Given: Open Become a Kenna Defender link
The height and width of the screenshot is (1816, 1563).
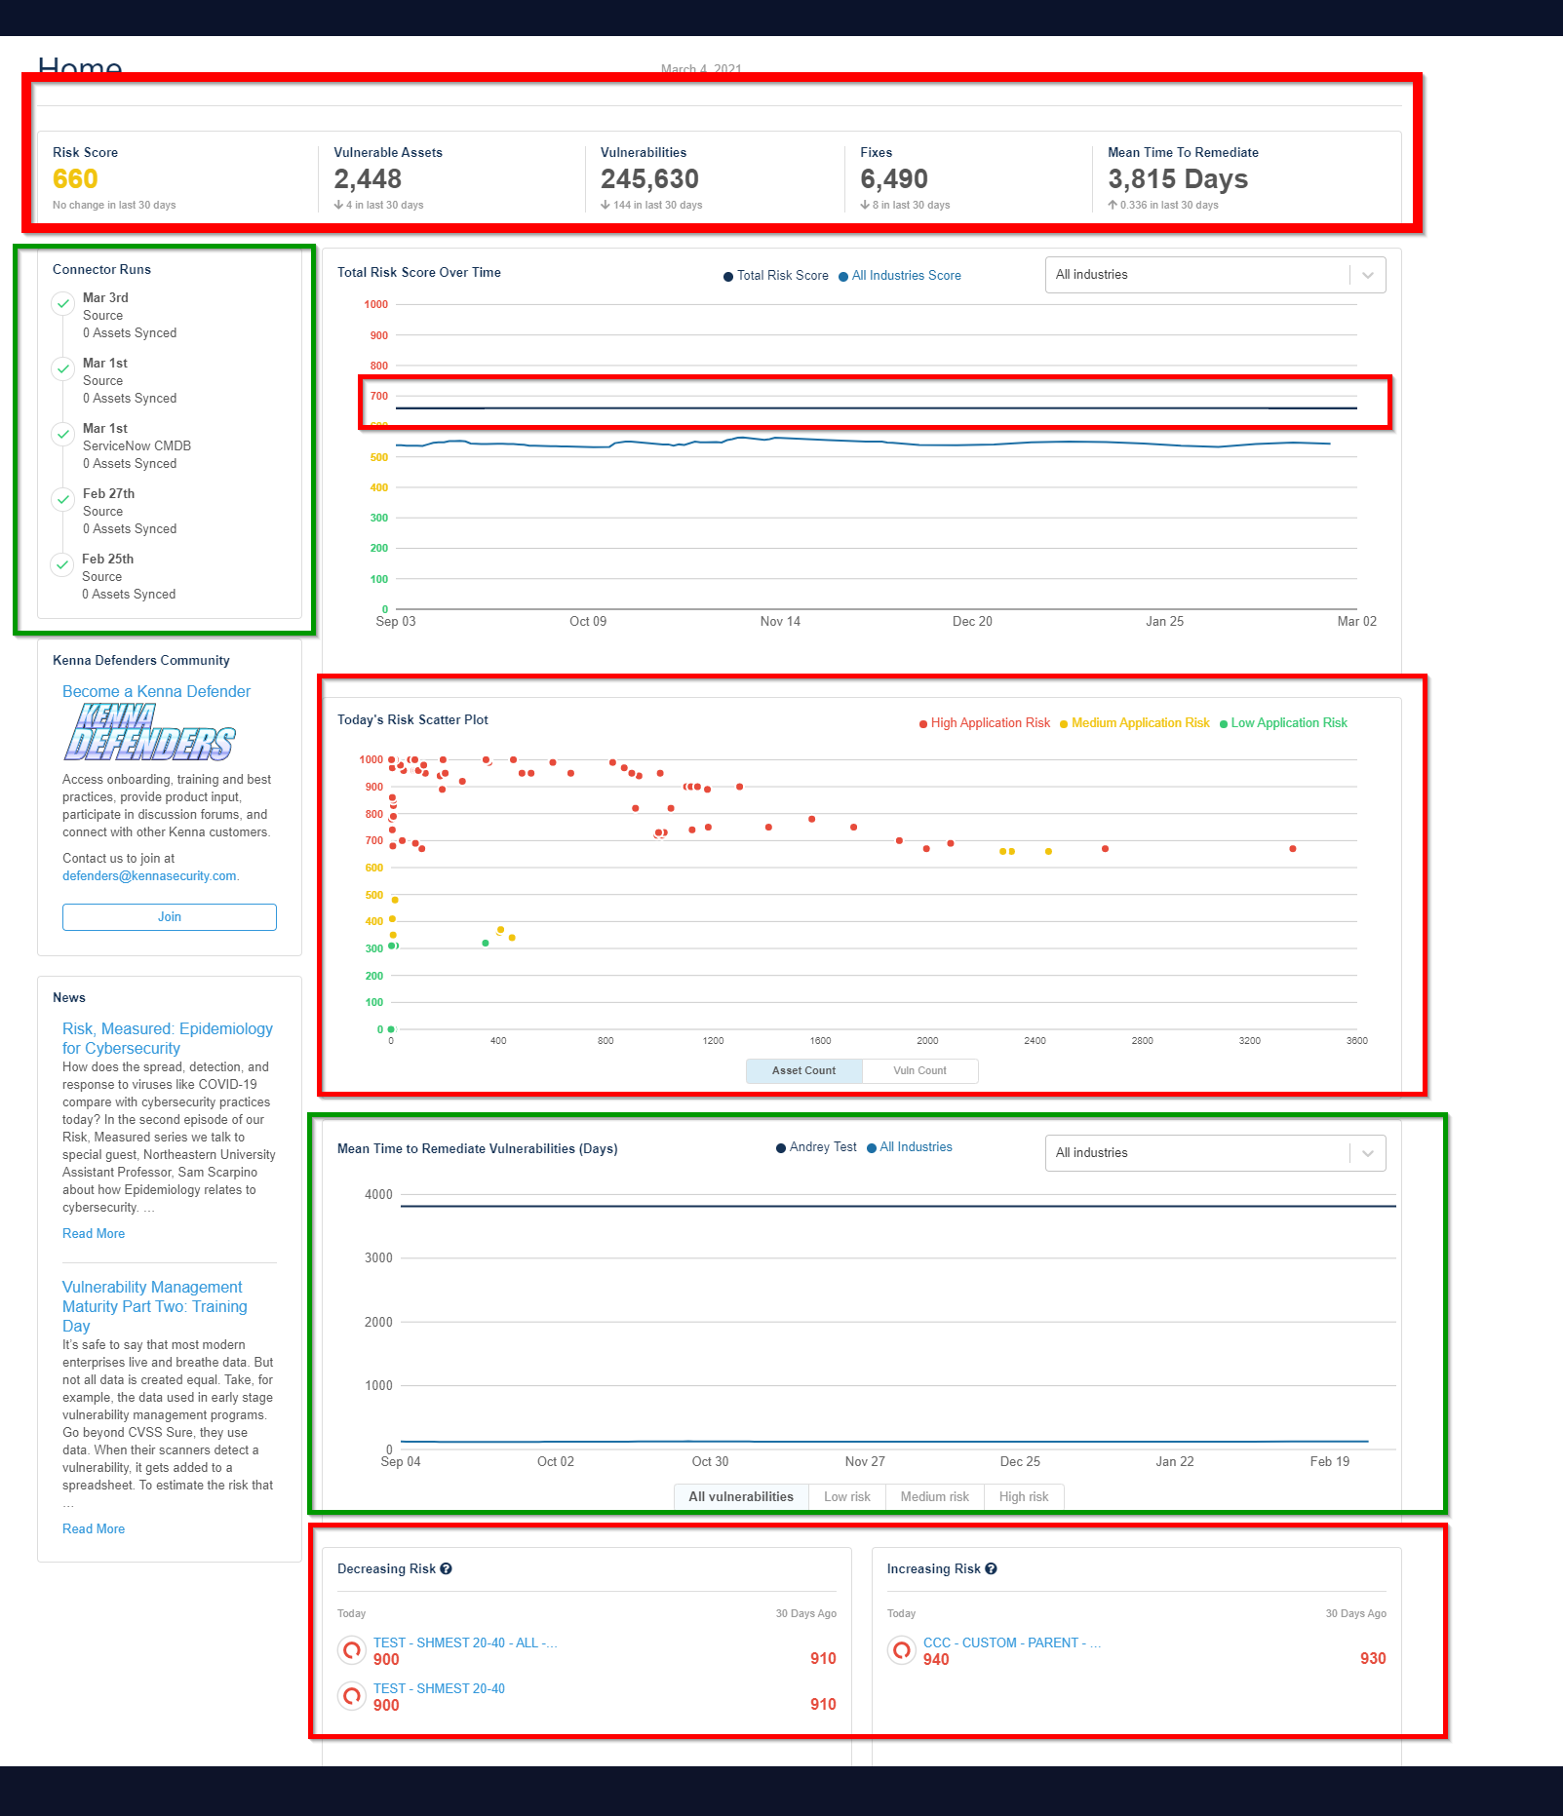Looking at the screenshot, I should pyautogui.click(x=156, y=692).
